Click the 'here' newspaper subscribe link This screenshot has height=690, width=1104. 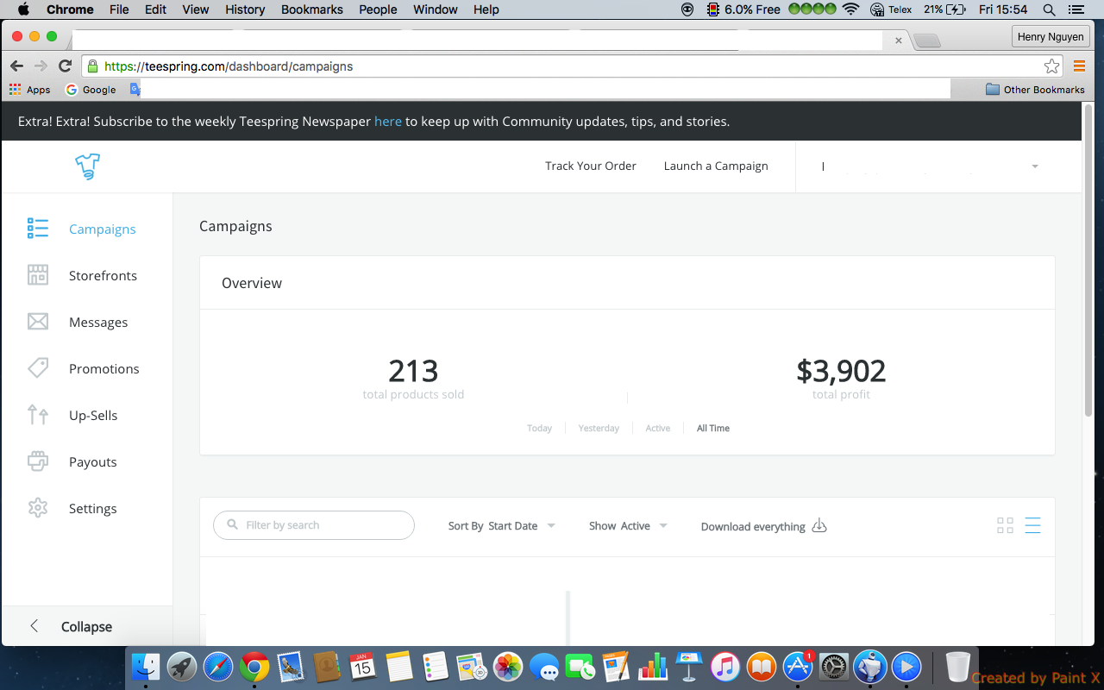388,122
